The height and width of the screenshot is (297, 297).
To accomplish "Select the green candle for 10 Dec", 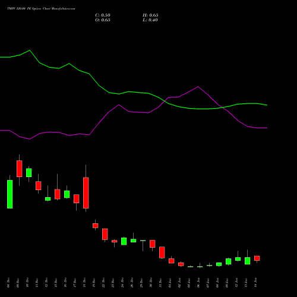I will point(29,172).
